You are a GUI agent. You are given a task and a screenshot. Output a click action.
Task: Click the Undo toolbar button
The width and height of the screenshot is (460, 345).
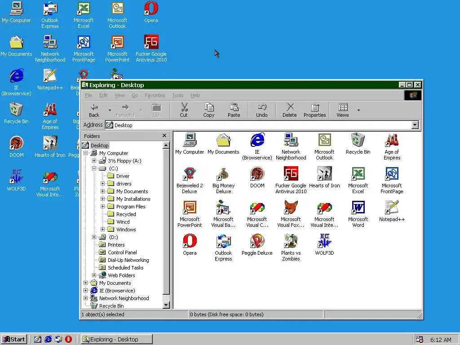(x=262, y=110)
